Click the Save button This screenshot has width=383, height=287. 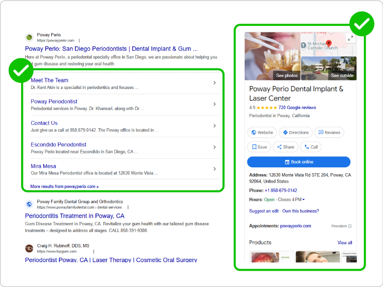click(259, 147)
